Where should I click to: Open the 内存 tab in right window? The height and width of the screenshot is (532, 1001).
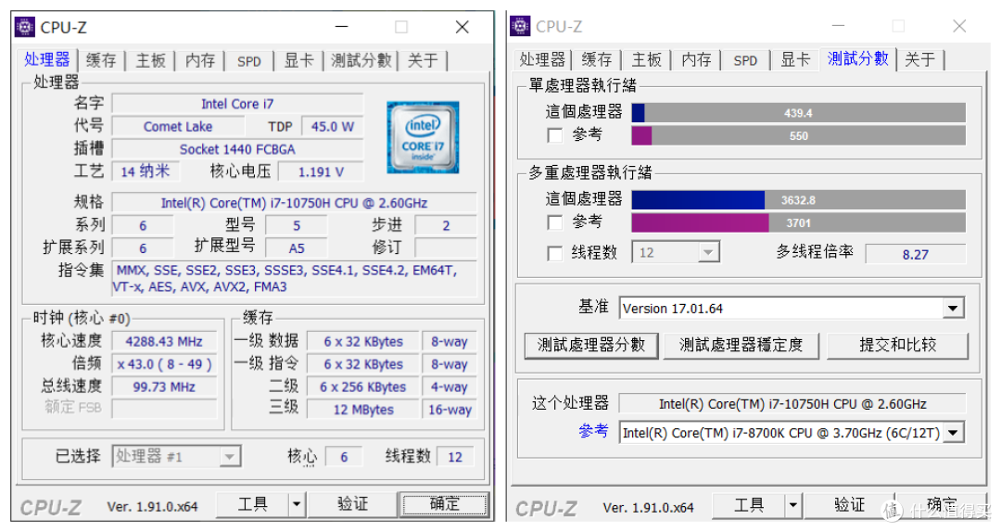coord(696,59)
